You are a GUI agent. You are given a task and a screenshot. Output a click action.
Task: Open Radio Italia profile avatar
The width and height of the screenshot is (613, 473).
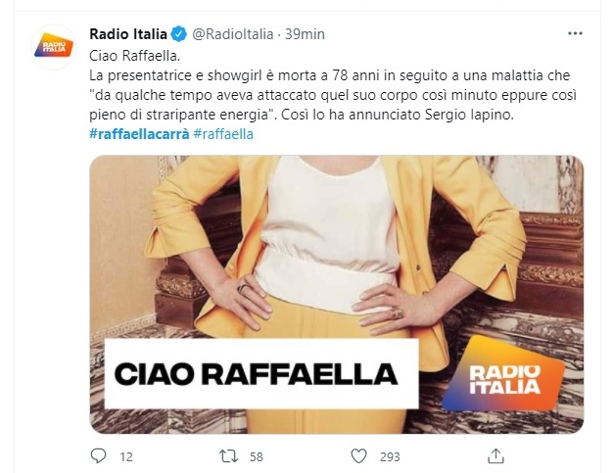tap(54, 47)
